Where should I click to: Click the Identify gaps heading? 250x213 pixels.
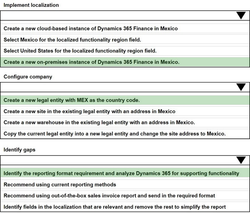click(19, 150)
